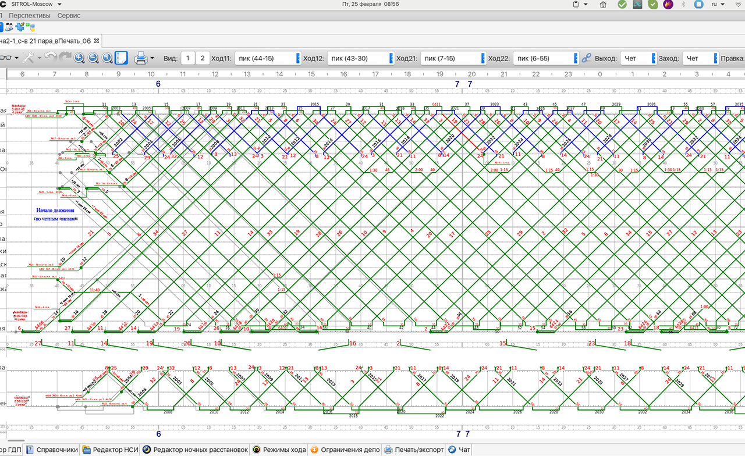Click hour marker 23 on the top ruler
745x456 pixels.
[568, 74]
